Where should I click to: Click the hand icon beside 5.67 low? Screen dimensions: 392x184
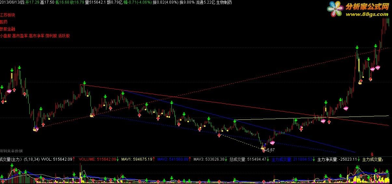263,148
